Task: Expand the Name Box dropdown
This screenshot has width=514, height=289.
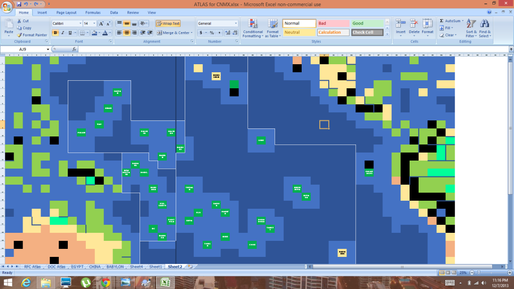Action: tap(48, 49)
